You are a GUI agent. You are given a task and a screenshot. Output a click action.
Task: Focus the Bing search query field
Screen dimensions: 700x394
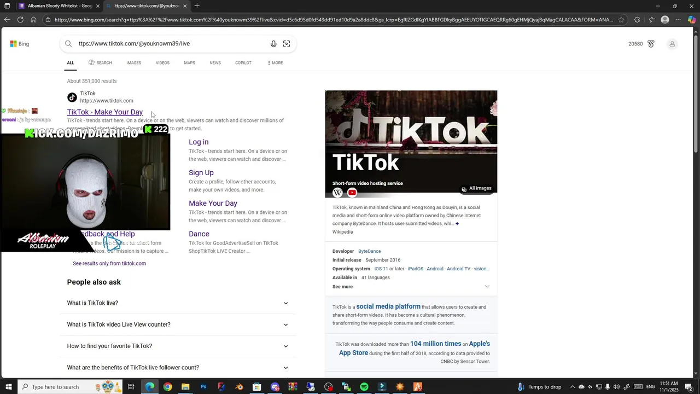coord(172,44)
